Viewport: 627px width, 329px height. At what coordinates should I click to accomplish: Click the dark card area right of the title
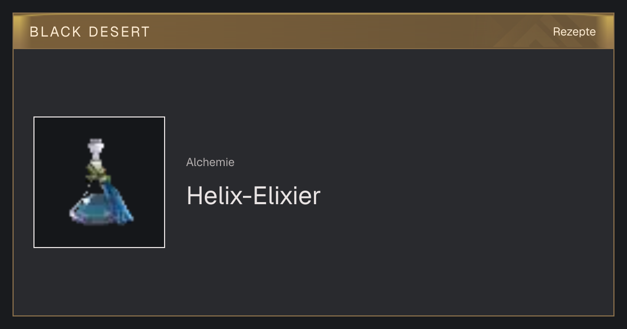tap(465, 196)
